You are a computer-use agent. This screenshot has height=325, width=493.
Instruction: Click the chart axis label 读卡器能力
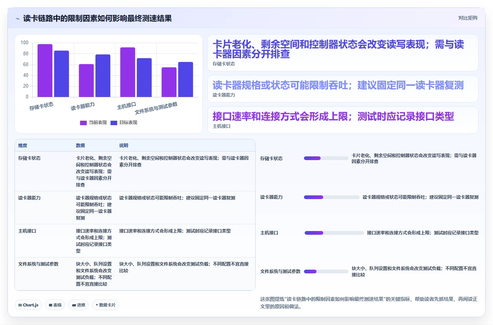[x=82, y=107]
